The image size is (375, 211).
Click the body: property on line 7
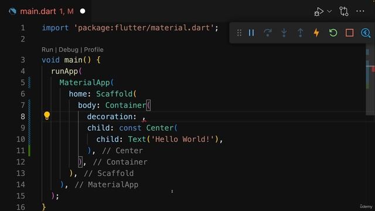pyautogui.click(x=89, y=105)
